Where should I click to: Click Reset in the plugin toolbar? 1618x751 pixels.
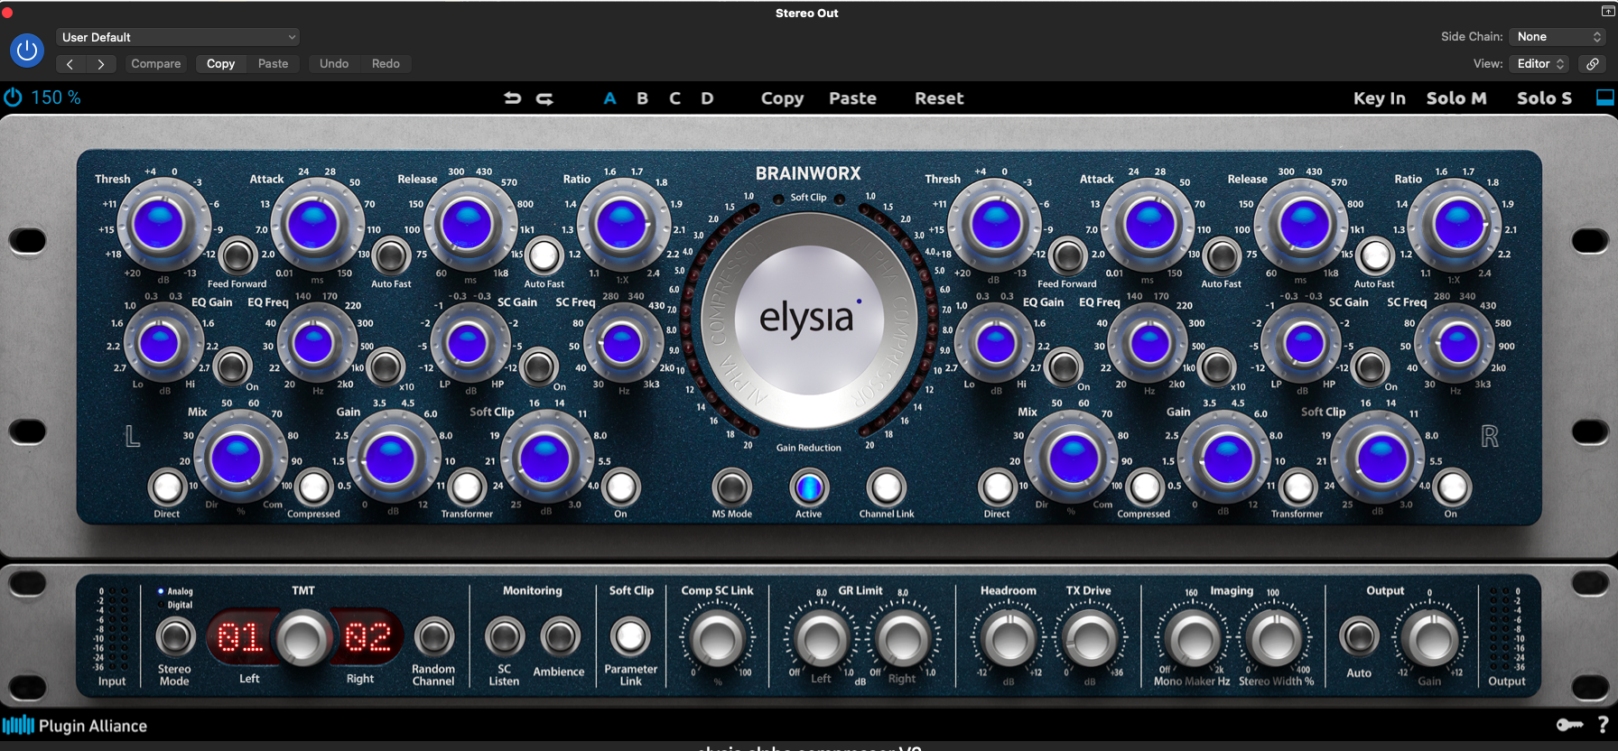tap(939, 98)
